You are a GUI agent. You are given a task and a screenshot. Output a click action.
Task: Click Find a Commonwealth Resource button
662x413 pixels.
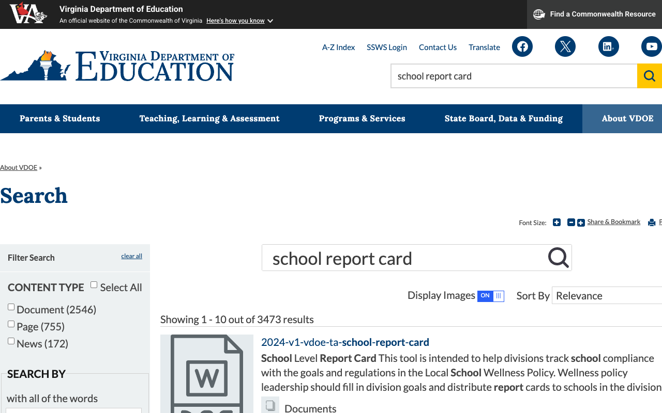click(x=594, y=14)
